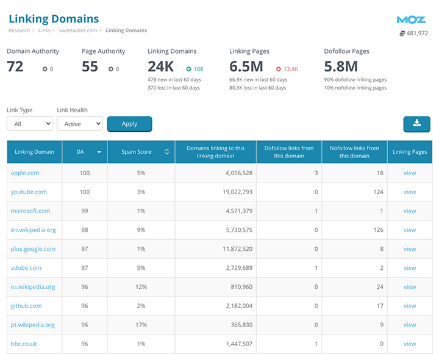Click the download export icon button
This screenshot has height=354, width=439.
(416, 124)
